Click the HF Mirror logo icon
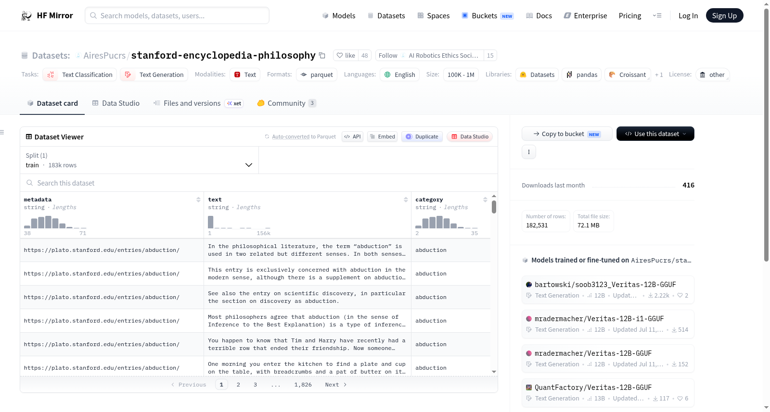The width and height of the screenshot is (770, 412). coord(26,15)
